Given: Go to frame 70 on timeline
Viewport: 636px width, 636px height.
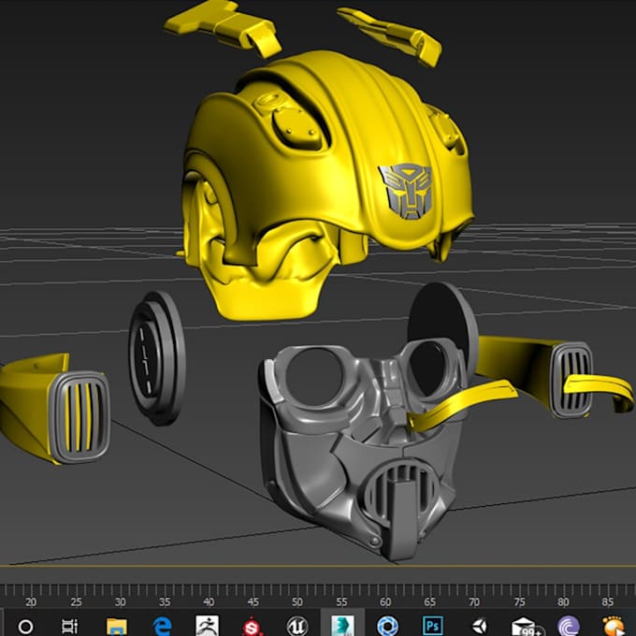Looking at the screenshot, I should (474, 602).
